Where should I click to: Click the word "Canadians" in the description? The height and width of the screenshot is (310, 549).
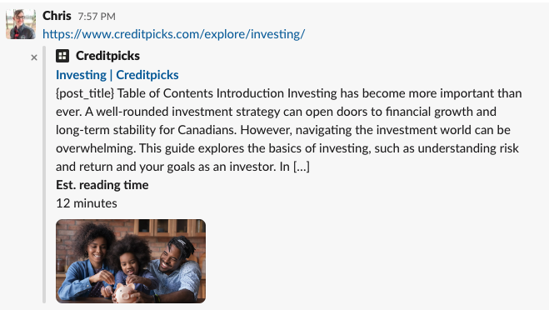click(x=207, y=130)
